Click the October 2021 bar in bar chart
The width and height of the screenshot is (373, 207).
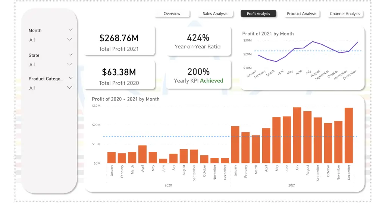(328, 143)
